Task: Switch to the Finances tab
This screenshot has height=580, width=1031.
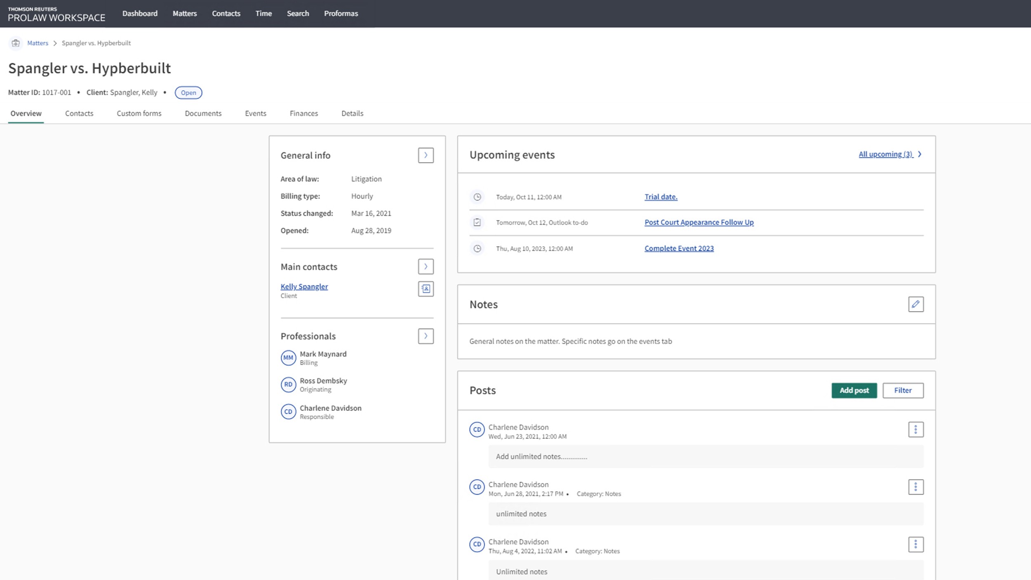Action: pos(304,113)
